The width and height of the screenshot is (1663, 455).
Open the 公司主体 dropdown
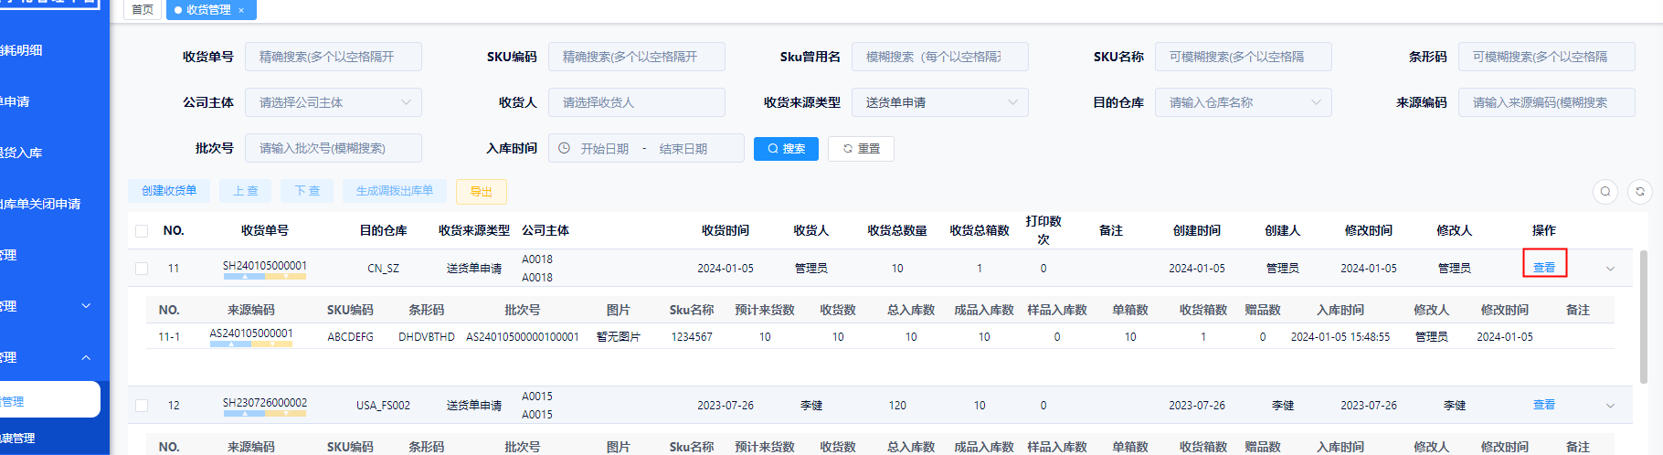333,102
